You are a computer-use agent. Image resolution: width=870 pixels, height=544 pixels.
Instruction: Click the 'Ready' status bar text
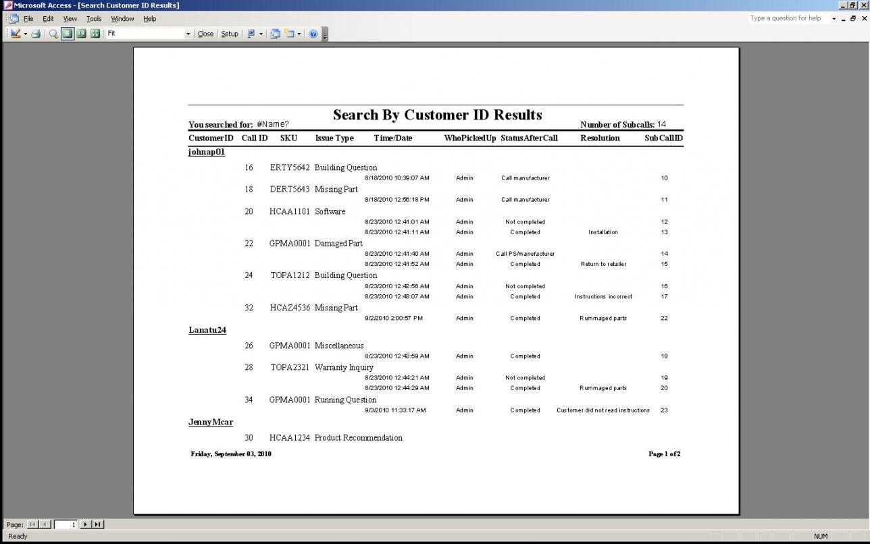pos(18,536)
